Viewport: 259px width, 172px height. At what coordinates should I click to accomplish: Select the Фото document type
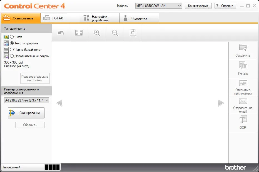click(x=12, y=37)
